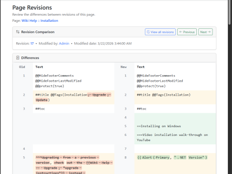The width and height of the screenshot is (232, 174).
Task: Click @@protect(true) in the old column
Action: pyautogui.click(x=50, y=86)
